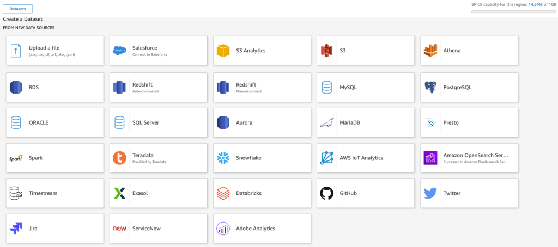This screenshot has width=558, height=247.
Task: Click the Aurora blue icon
Action: click(223, 122)
